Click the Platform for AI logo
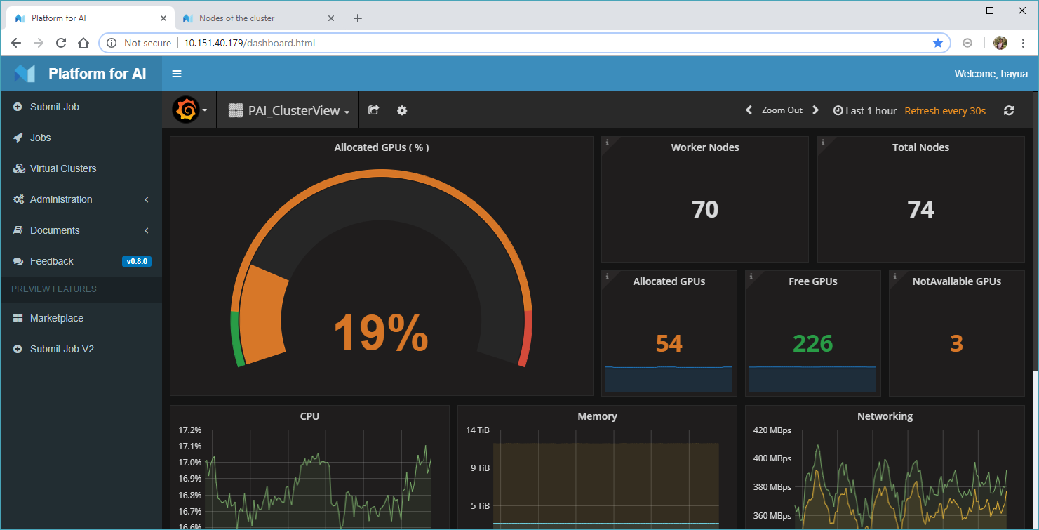Viewport: 1039px width, 530px height. 25,73
